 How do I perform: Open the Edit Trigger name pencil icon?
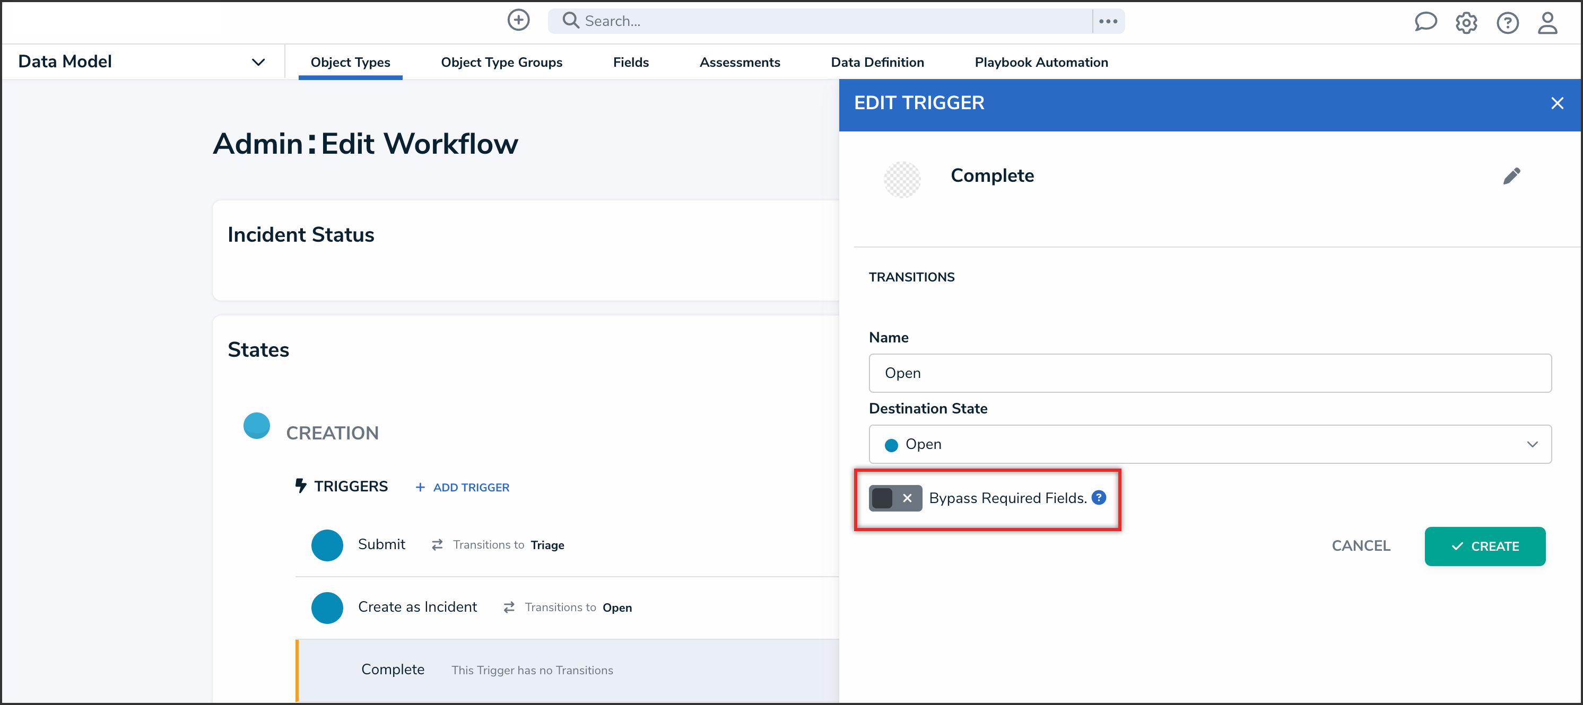pos(1512,175)
